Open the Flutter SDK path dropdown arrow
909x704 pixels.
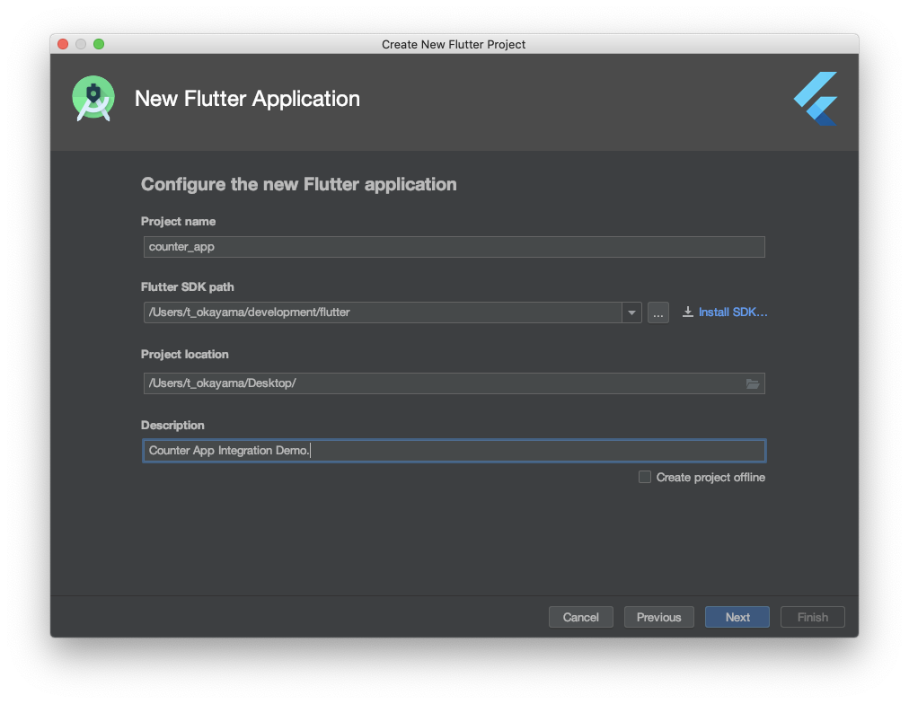(631, 312)
